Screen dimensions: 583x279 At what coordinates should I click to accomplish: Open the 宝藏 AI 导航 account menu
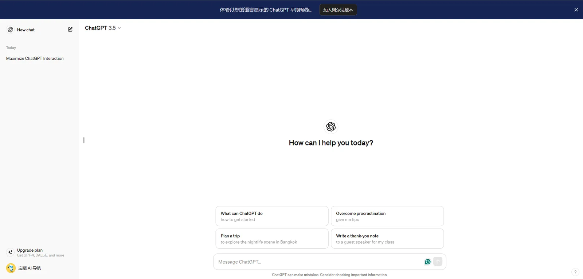click(39, 268)
